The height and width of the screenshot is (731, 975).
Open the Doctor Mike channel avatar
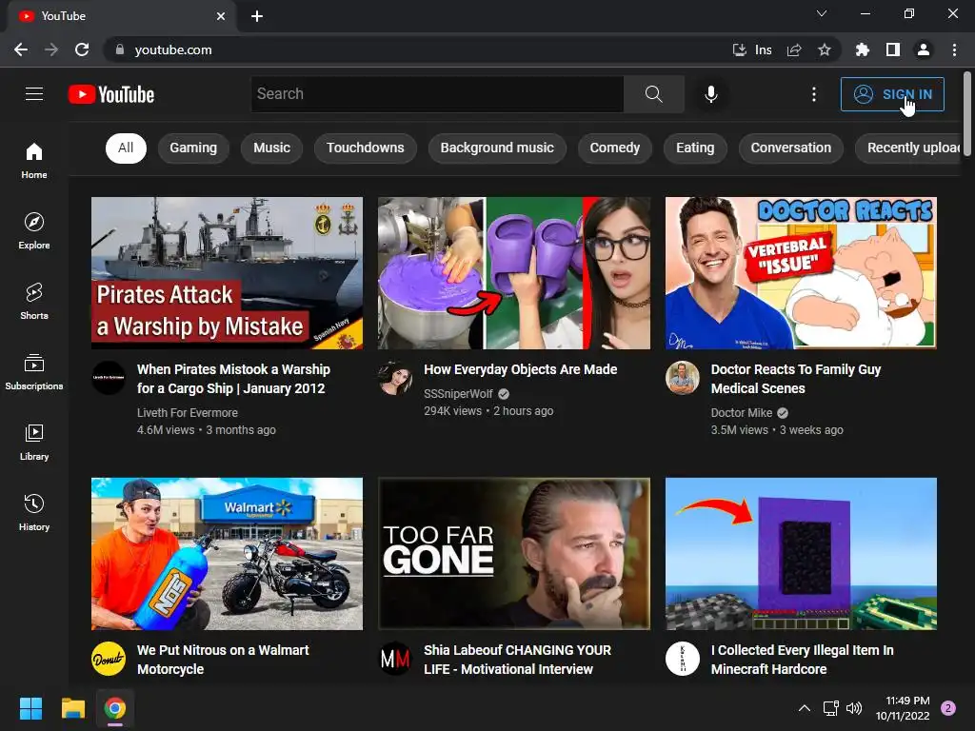pyautogui.click(x=682, y=377)
